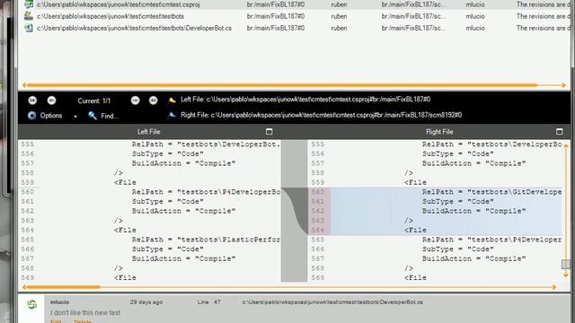575x323 pixels.
Task: Expand the Options dropdown arrow
Action: point(75,117)
